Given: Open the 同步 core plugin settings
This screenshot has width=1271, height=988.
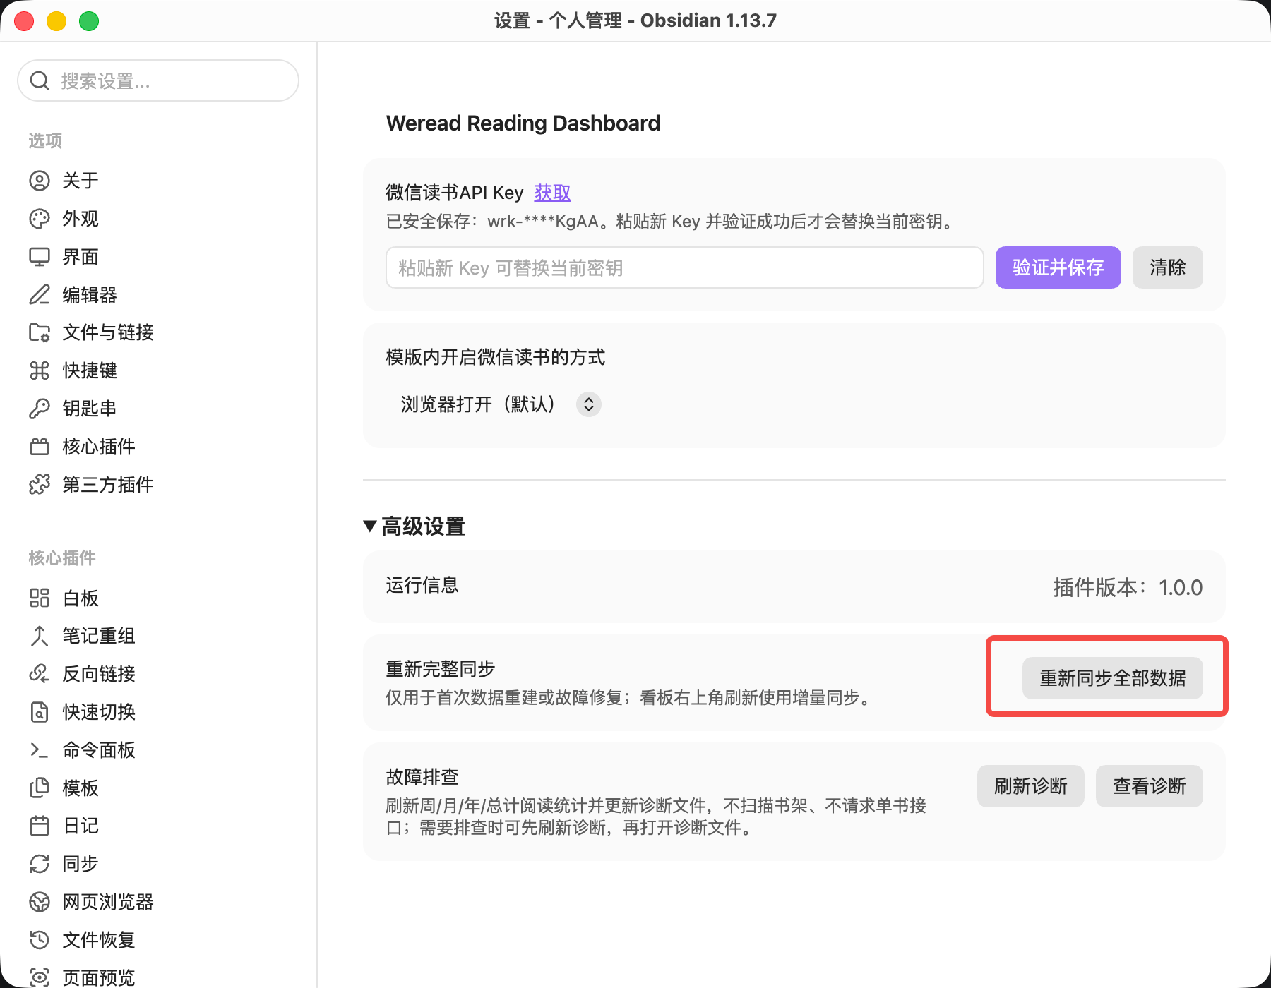Looking at the screenshot, I should 158,864.
